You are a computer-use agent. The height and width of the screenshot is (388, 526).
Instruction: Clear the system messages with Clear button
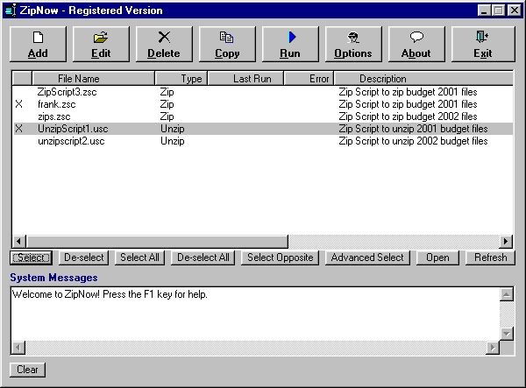[27, 370]
